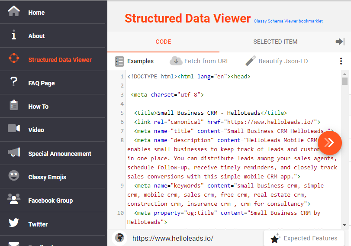Switch to the CODE tab
351x246 pixels.
pyautogui.click(x=163, y=42)
